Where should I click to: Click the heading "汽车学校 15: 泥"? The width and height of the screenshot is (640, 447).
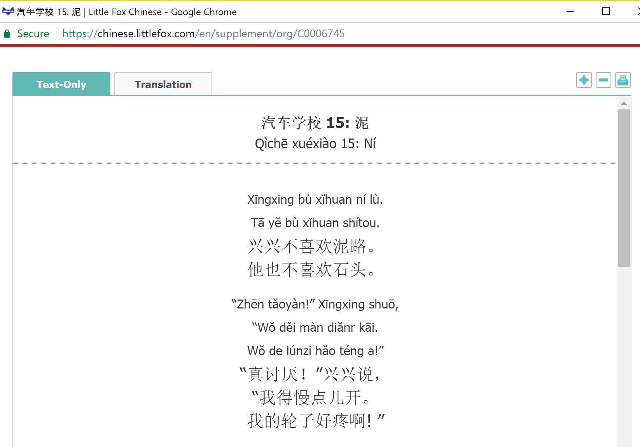pos(315,123)
